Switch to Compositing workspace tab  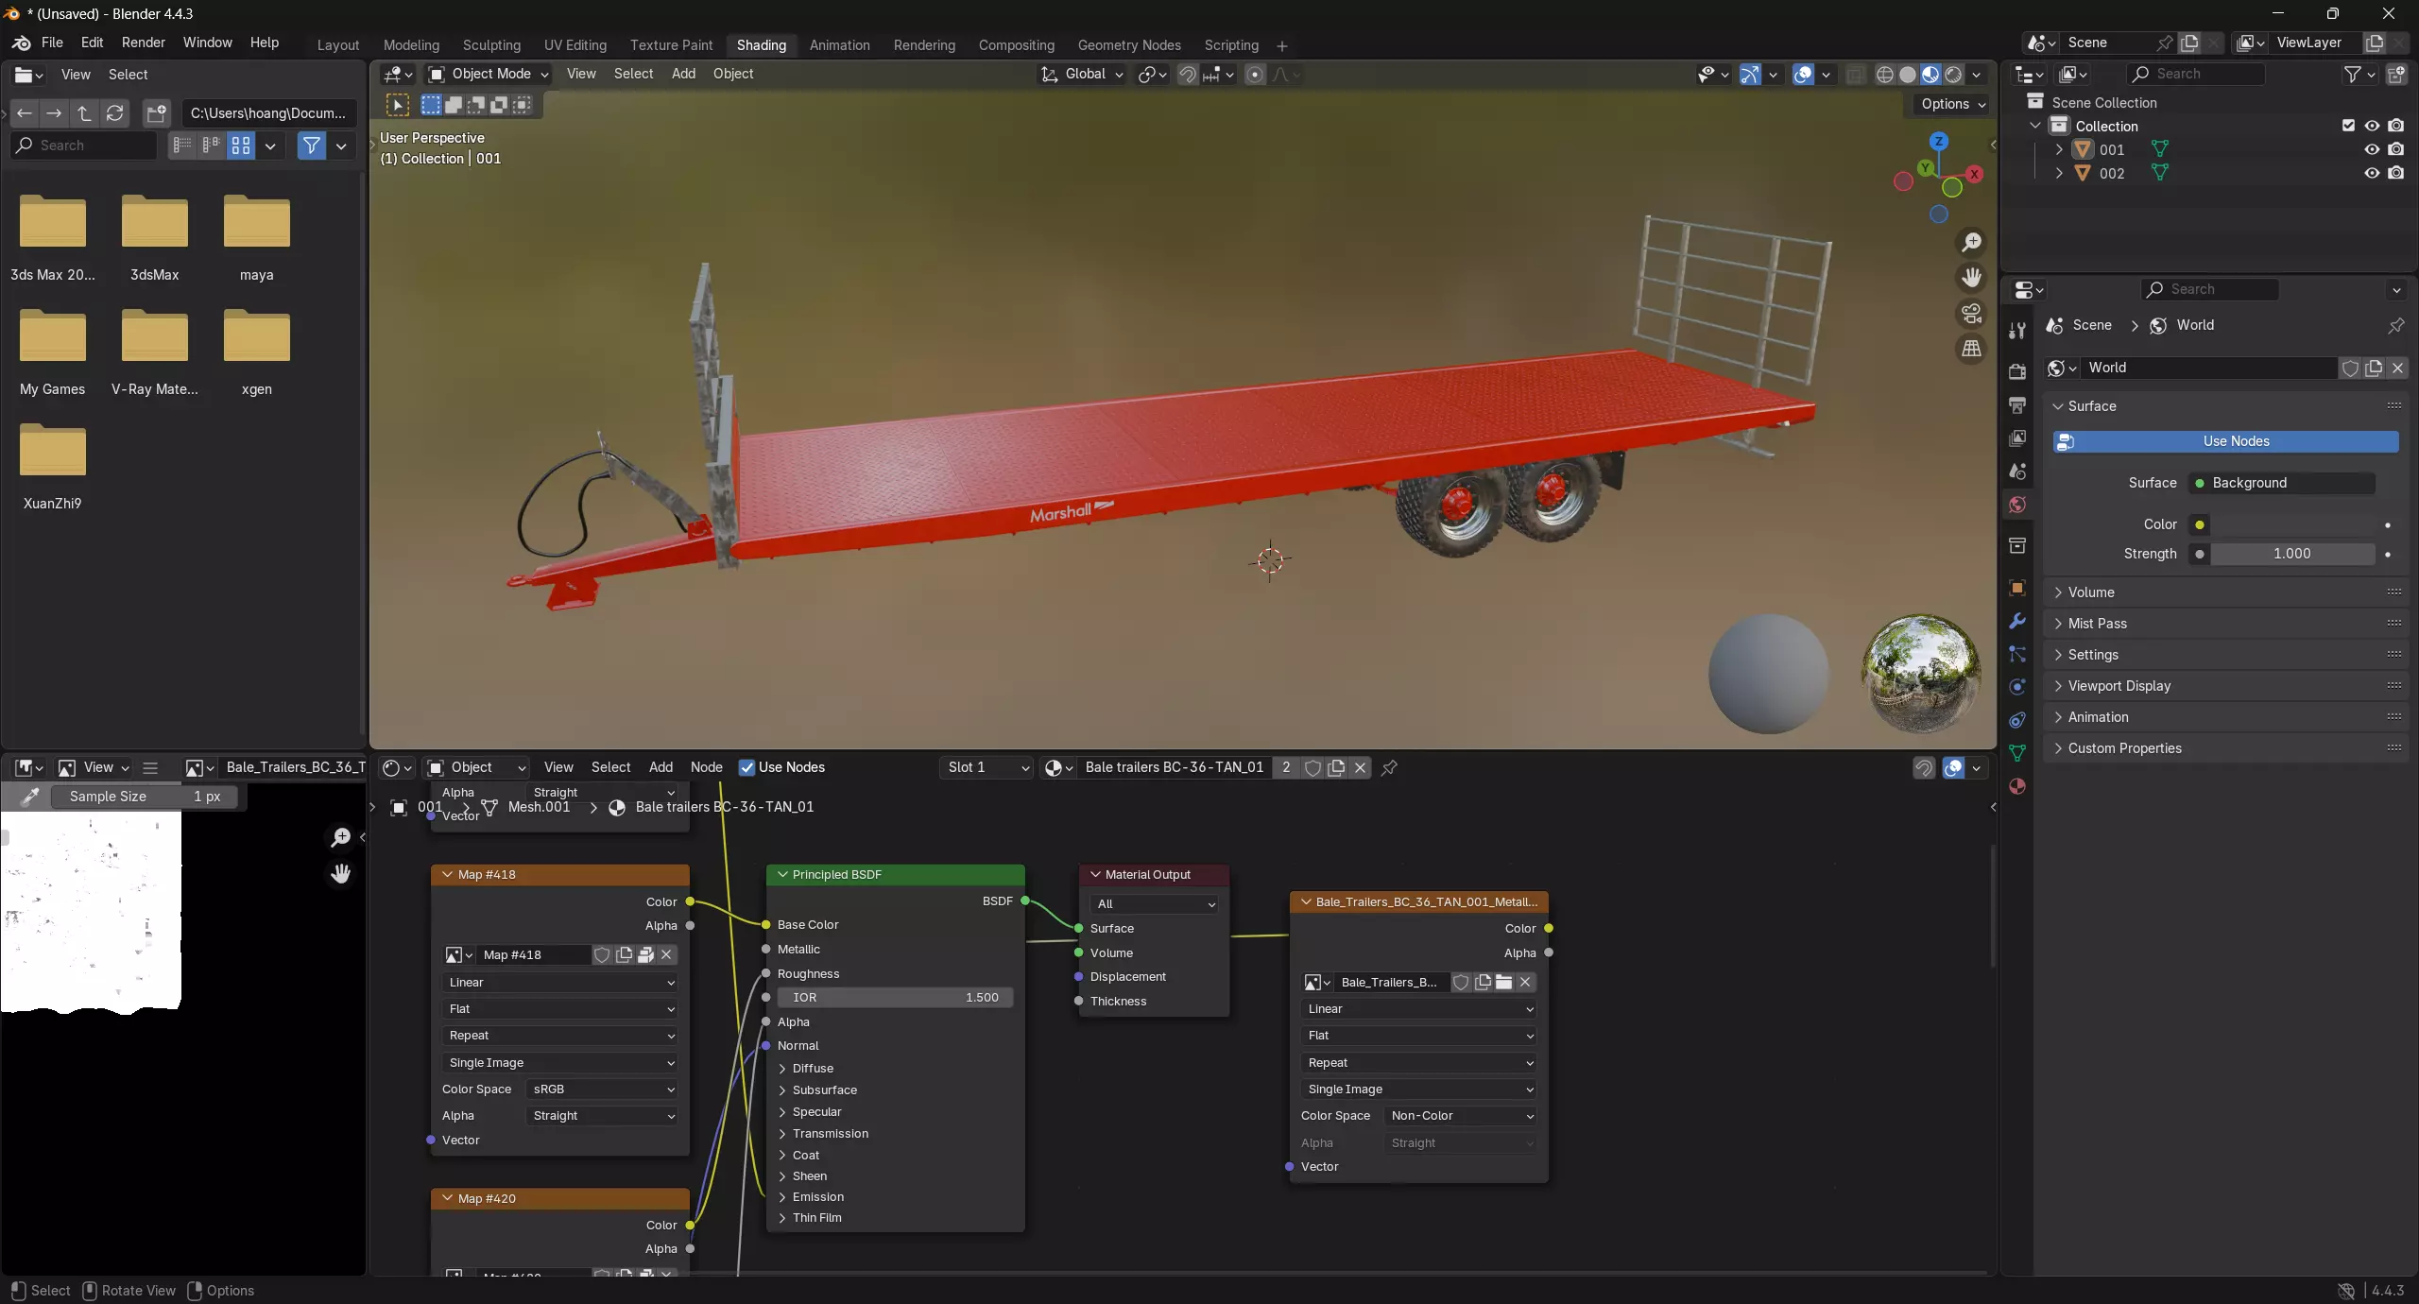tap(1017, 45)
